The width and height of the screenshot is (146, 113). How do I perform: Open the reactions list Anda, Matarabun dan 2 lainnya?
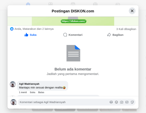pos(34,29)
